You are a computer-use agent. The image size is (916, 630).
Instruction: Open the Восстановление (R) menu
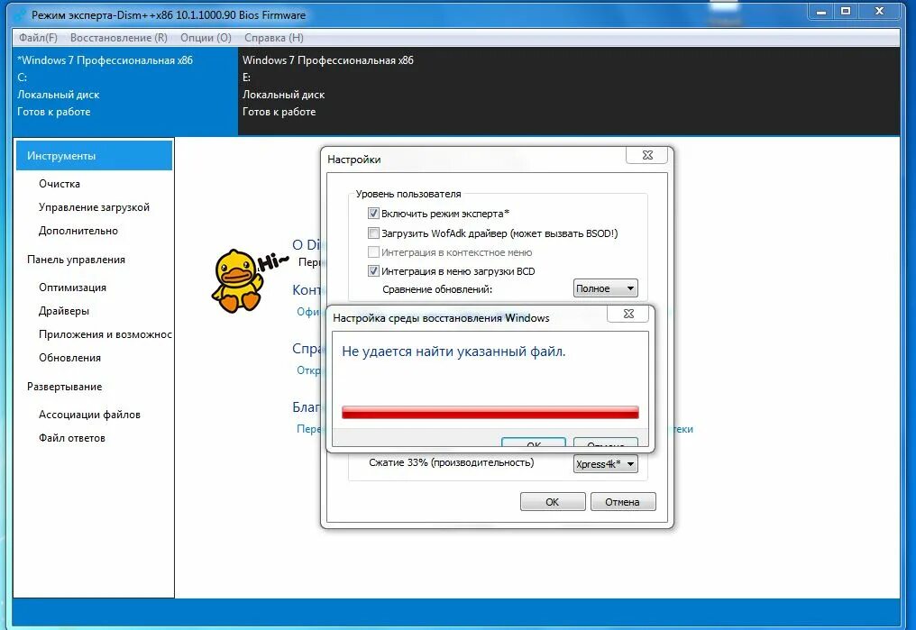(119, 38)
